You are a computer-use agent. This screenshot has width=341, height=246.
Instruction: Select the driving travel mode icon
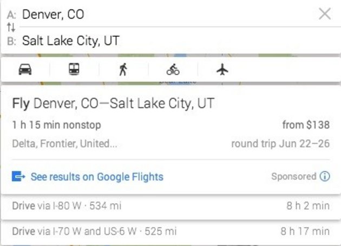(x=25, y=69)
